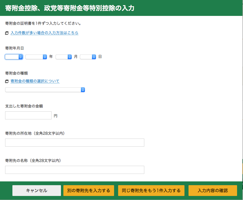Click new-window icon beside 寄附金の種類の選択について

click(7, 81)
